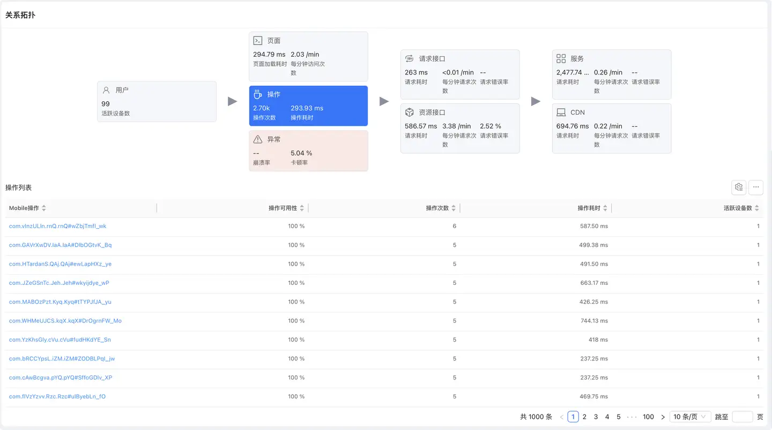The image size is (772, 430).
Task: Click the 异常 warning triangle icon
Action: click(x=258, y=139)
